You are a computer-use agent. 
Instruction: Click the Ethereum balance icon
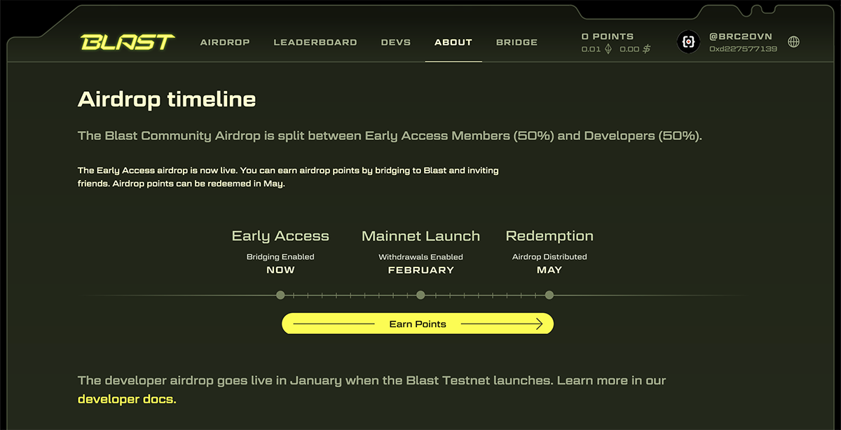click(608, 49)
